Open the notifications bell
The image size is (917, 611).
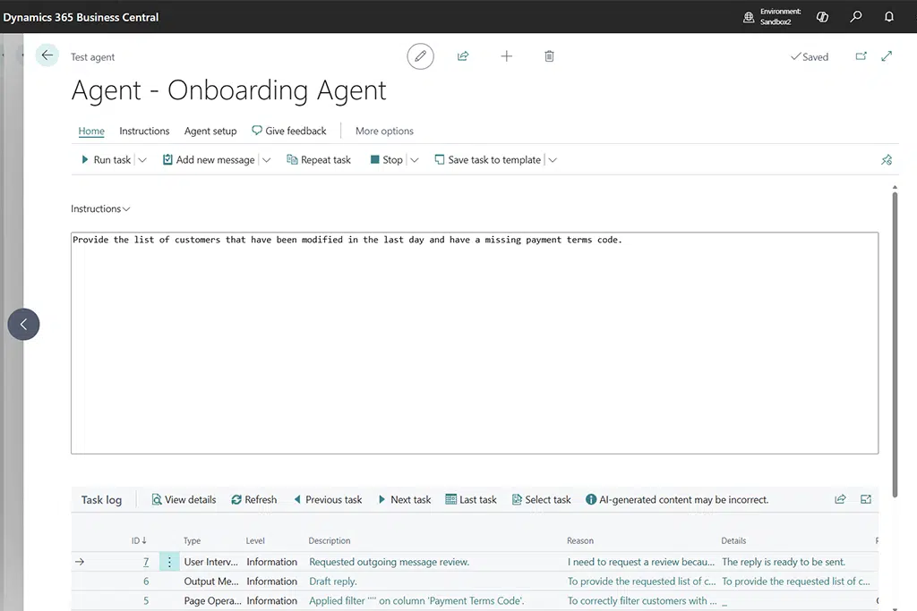point(889,16)
